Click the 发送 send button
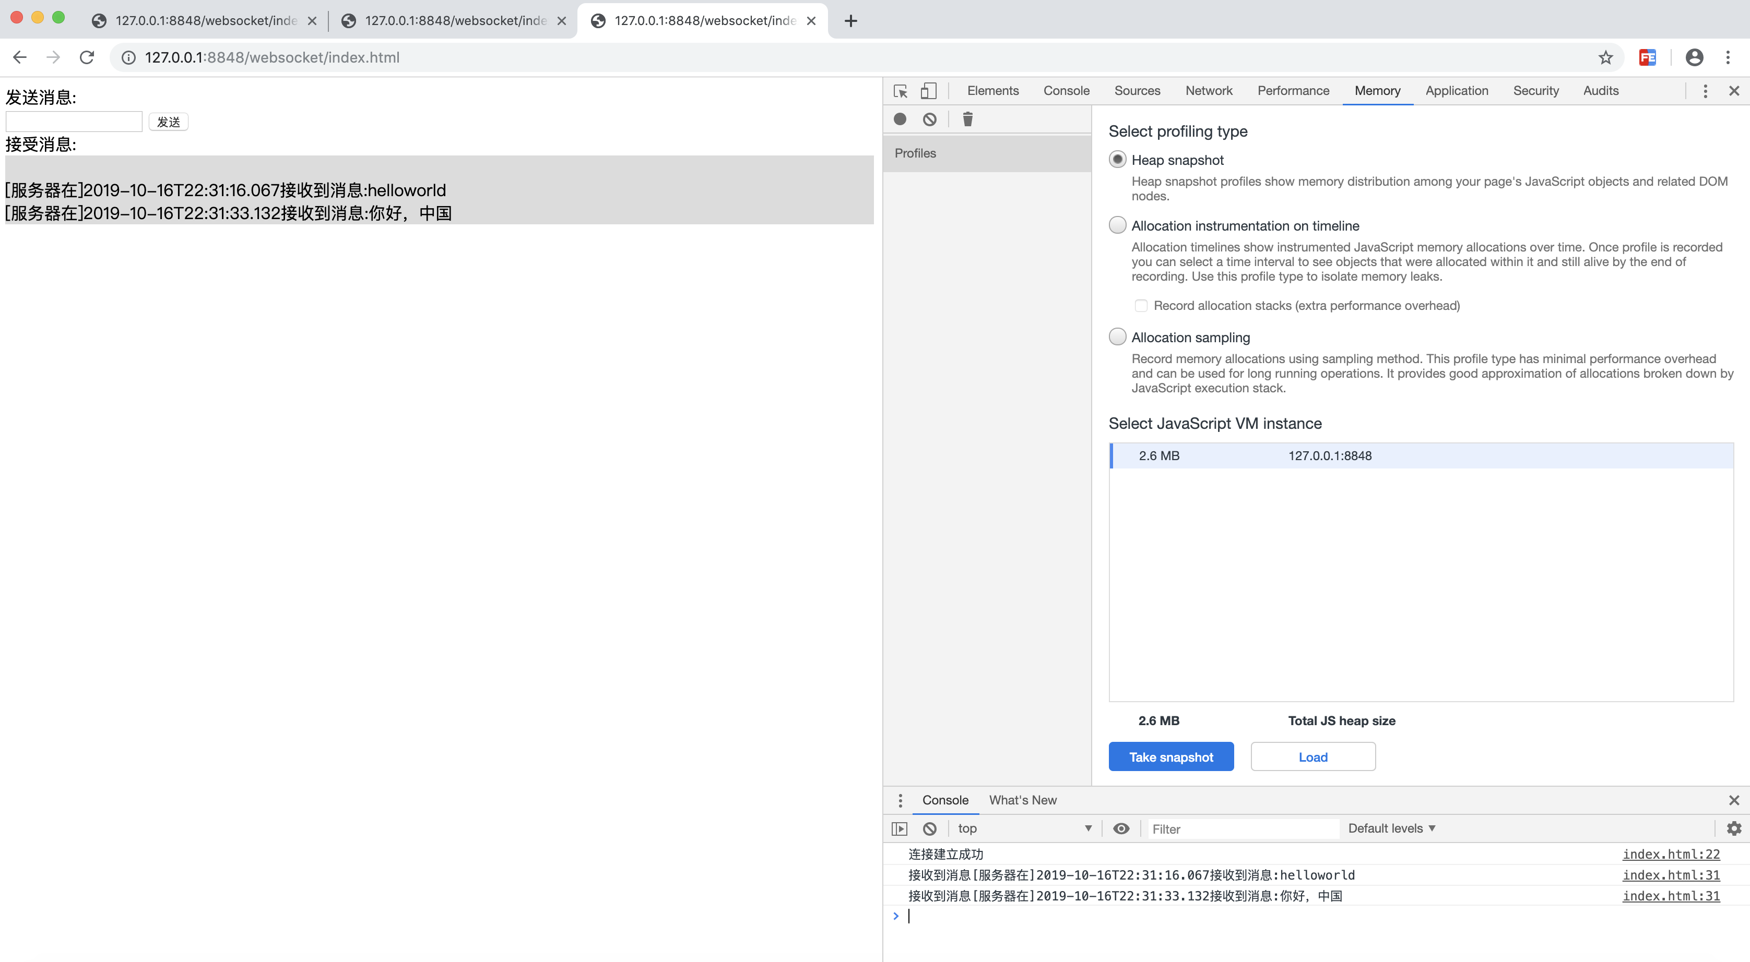 tap(168, 122)
